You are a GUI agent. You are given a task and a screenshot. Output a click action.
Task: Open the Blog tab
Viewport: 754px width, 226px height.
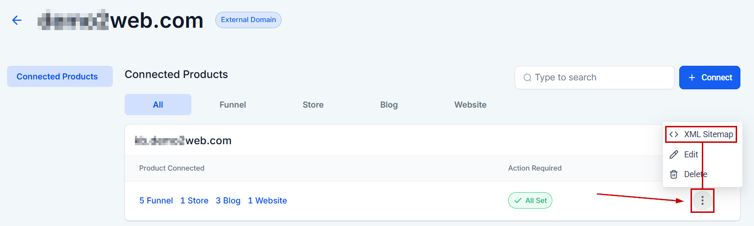coord(389,105)
